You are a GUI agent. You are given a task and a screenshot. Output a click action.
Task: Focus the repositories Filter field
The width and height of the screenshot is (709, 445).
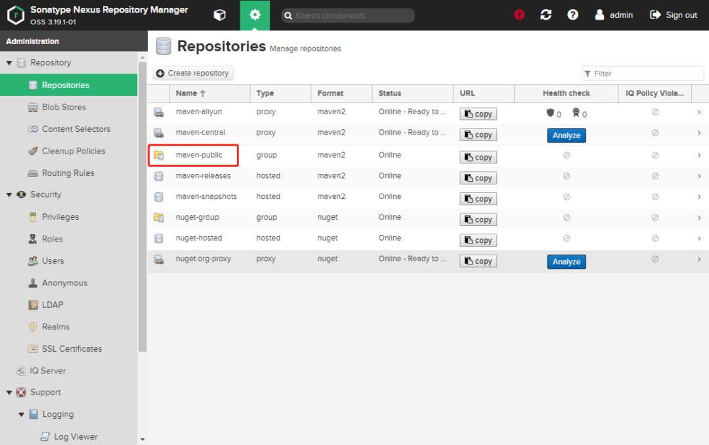(643, 74)
